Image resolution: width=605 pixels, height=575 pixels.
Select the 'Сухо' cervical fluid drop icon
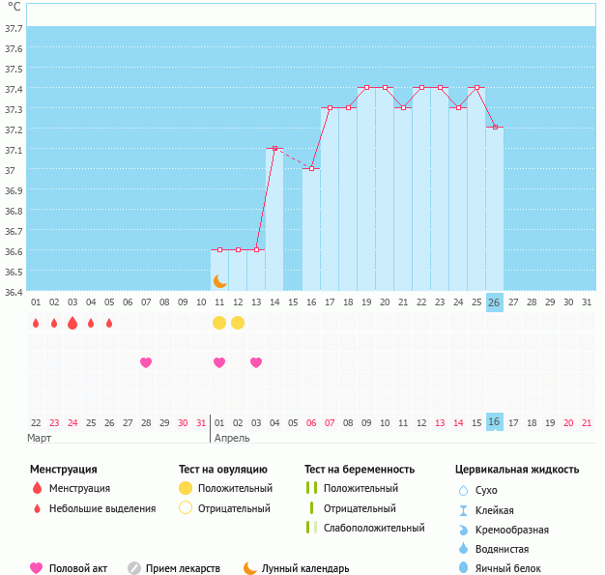point(463,490)
